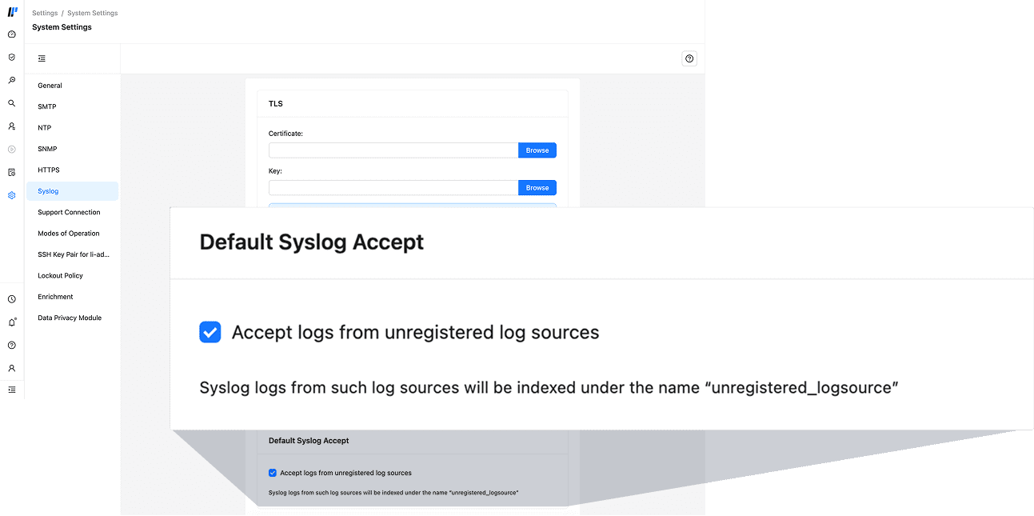Select Modes of Operation

pos(72,234)
